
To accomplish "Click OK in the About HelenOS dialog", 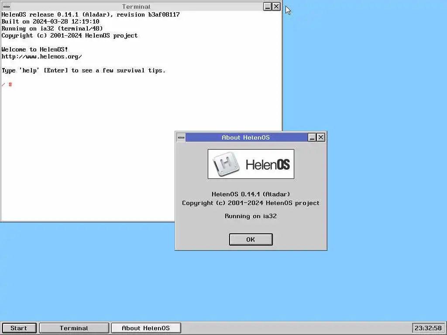I will pos(251,239).
